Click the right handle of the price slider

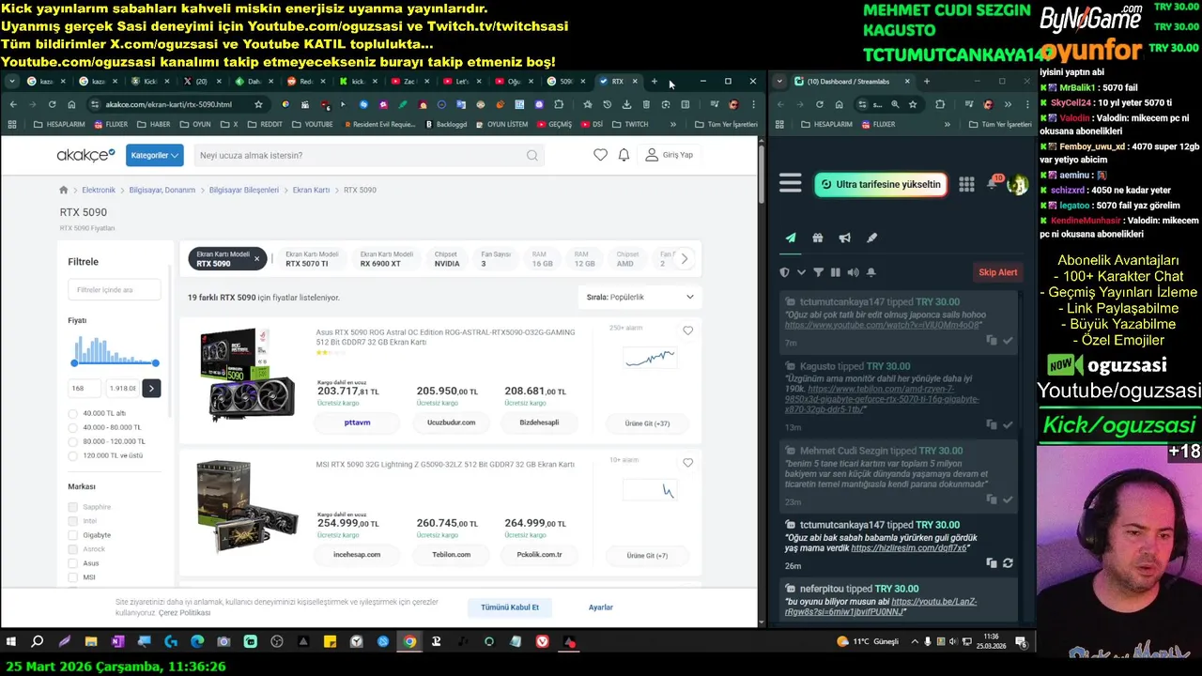(156, 363)
